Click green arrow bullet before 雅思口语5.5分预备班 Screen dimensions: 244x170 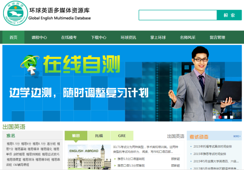(115, 165)
